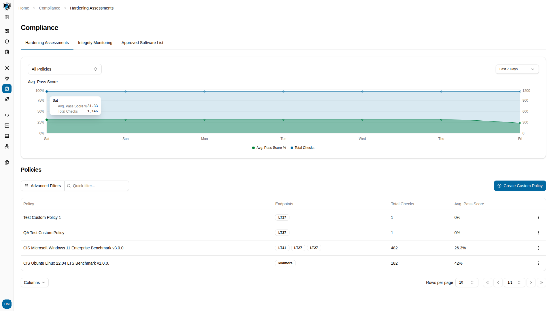Open CIS Microsoft Windows 11 Enterprise Benchmark policy
Image resolution: width=553 pixels, height=311 pixels.
[x=73, y=248]
